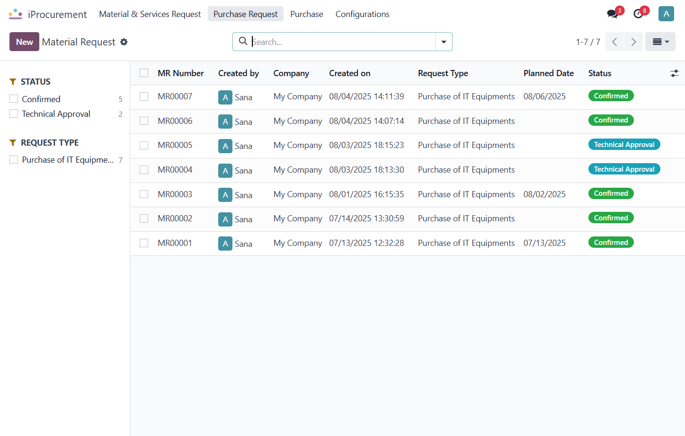
Task: Open the activities clock icon
Action: 638,14
